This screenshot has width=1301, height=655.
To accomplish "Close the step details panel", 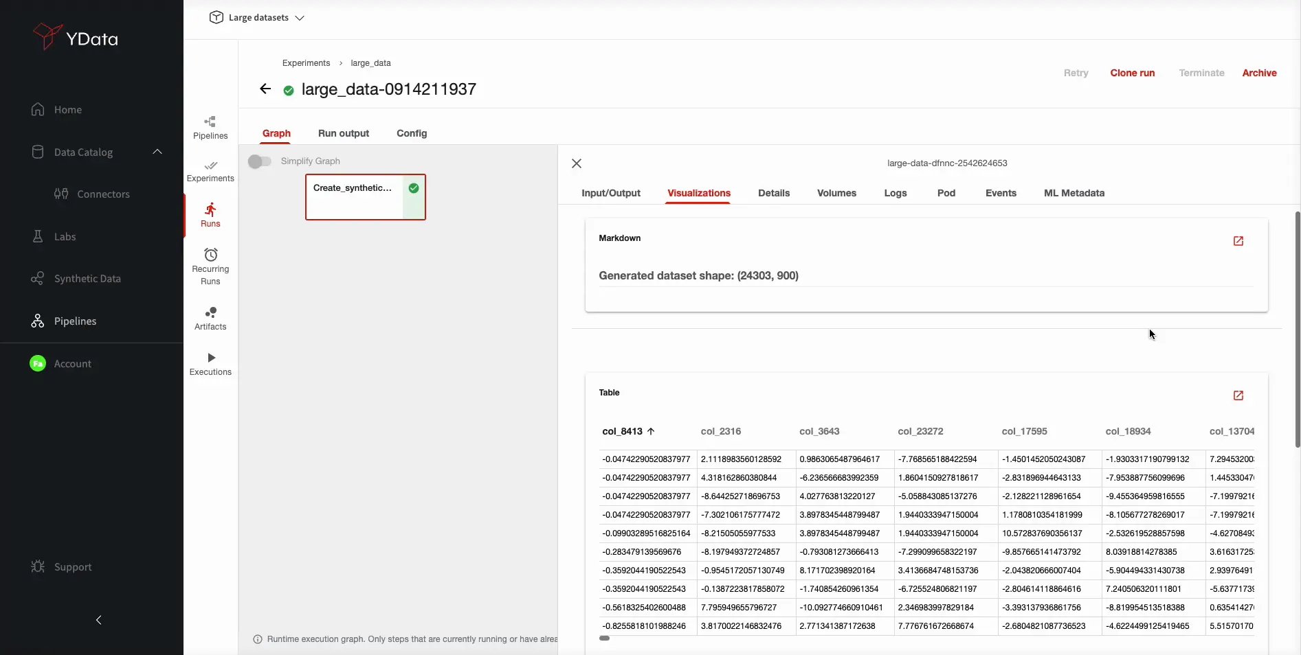I will pyautogui.click(x=577, y=163).
